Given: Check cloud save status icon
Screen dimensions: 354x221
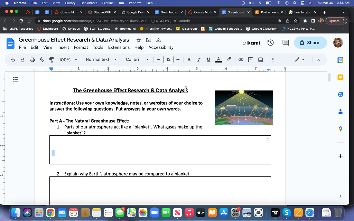Looking at the screenshot, I should pos(158,40).
